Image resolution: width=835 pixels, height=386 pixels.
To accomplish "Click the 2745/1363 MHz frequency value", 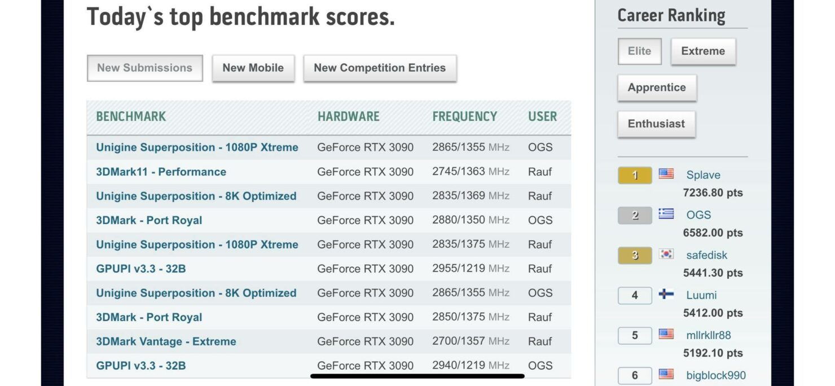I will [471, 172].
